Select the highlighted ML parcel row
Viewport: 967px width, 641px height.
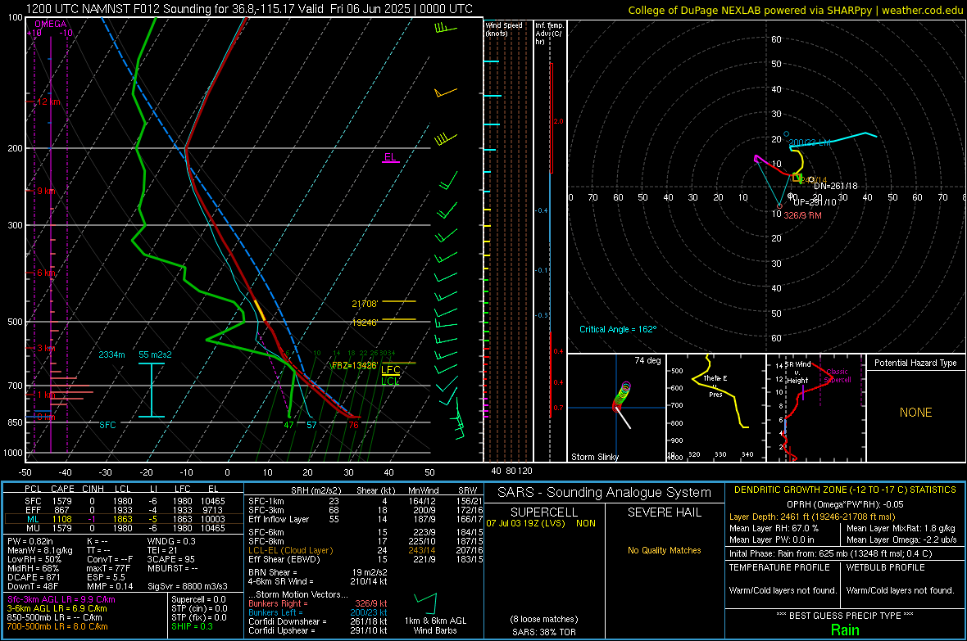pos(124,519)
